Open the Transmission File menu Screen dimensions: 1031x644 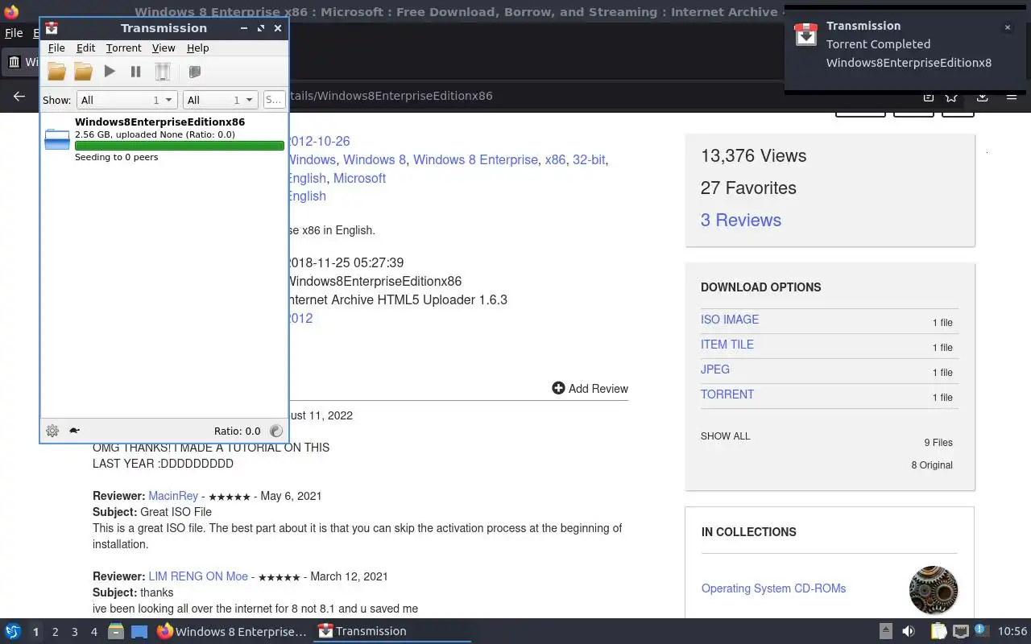pos(56,48)
